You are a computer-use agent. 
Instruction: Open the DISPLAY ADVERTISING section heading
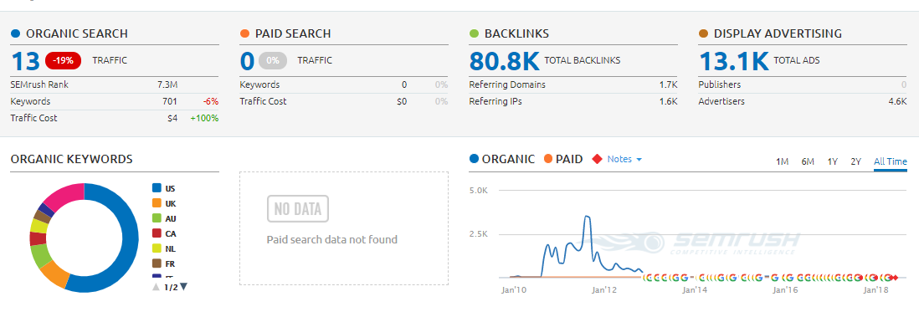[778, 34]
